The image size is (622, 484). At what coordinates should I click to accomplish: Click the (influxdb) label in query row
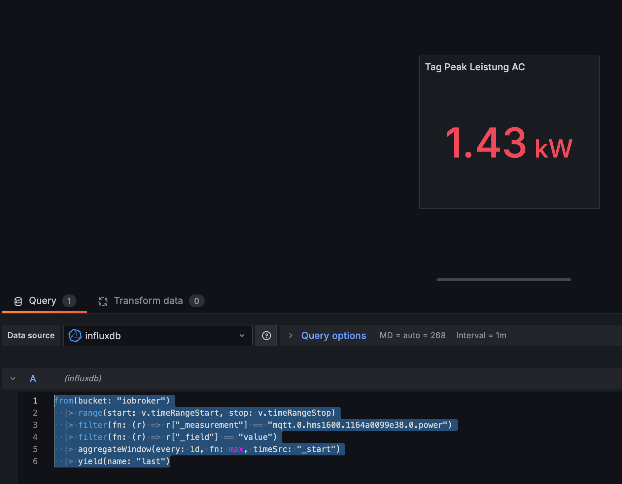coord(83,379)
